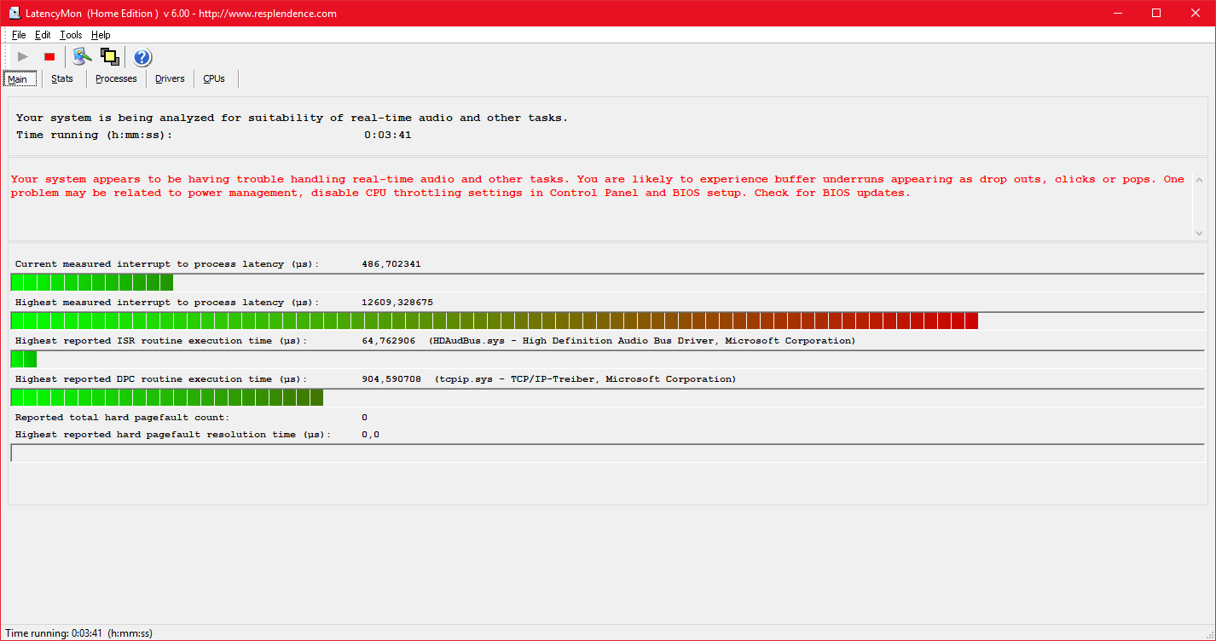
Task: Open the Edit menu
Action: 43,35
